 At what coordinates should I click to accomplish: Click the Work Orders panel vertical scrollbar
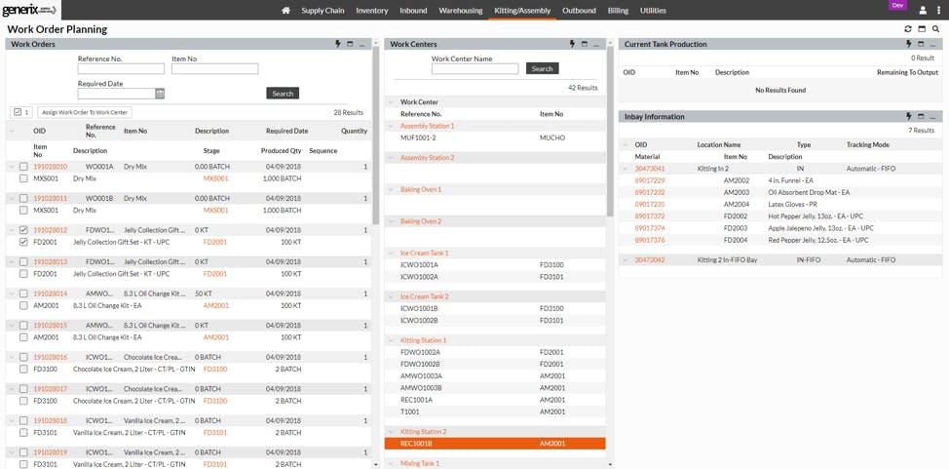376,137
